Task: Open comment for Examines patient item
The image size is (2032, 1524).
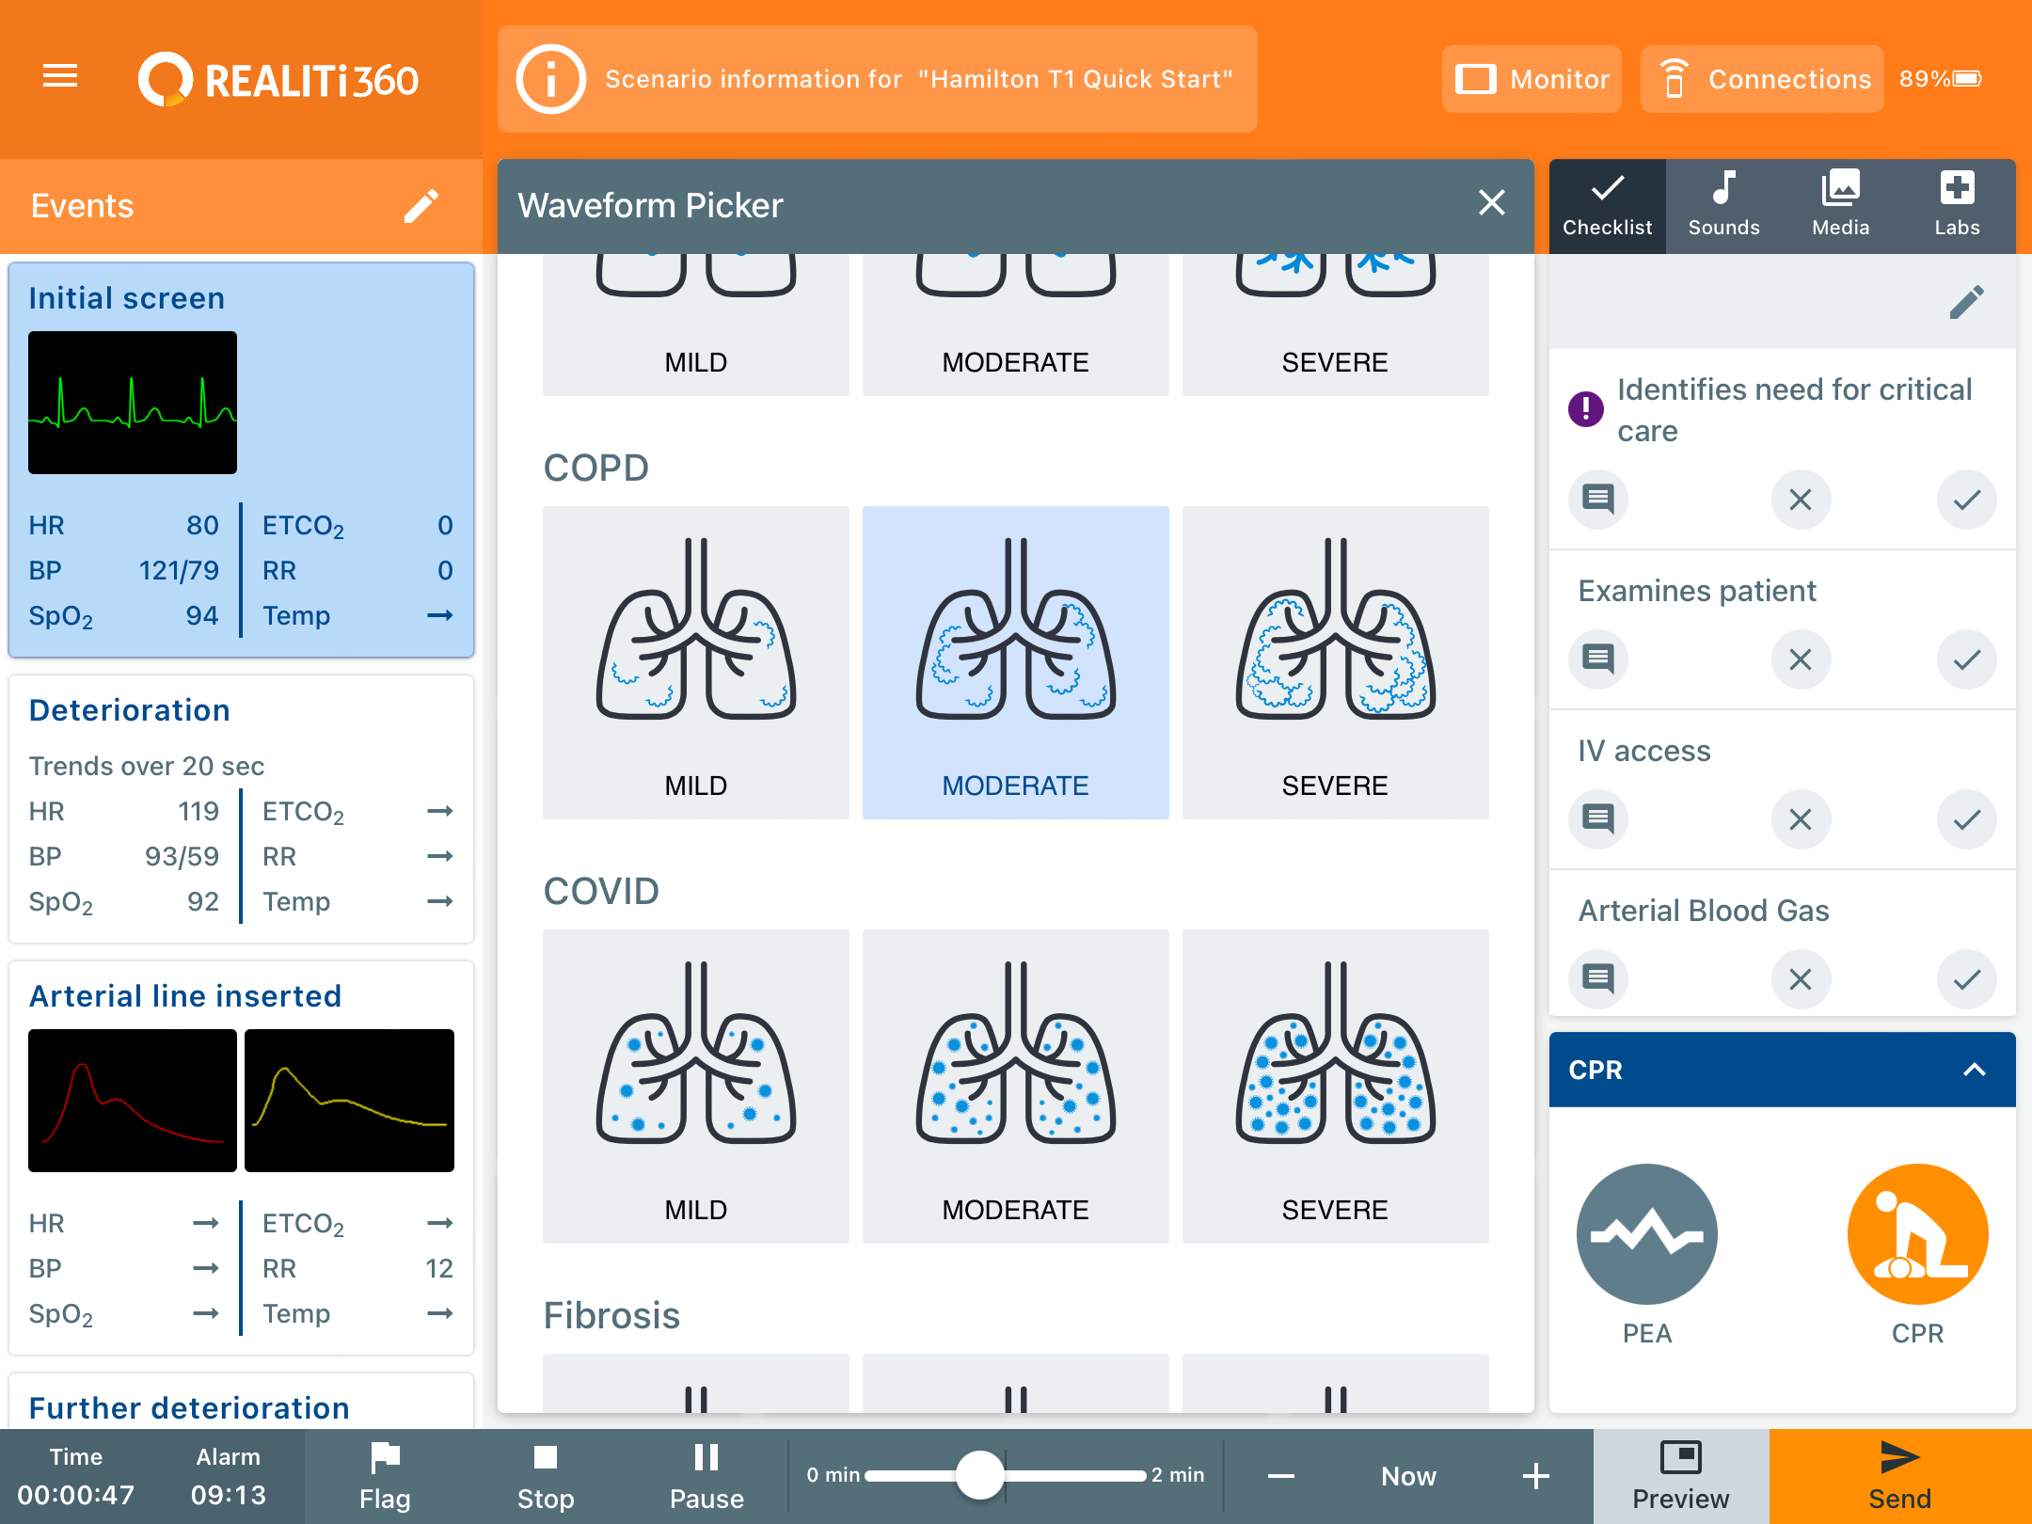Action: click(1597, 659)
